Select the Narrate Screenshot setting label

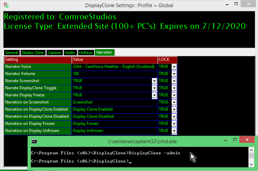tap(38, 81)
